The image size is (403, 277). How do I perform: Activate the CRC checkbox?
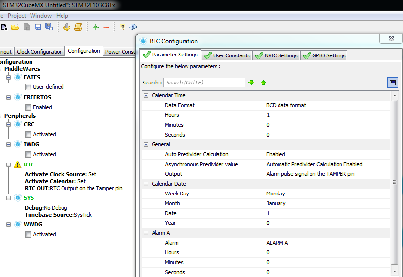28,134
